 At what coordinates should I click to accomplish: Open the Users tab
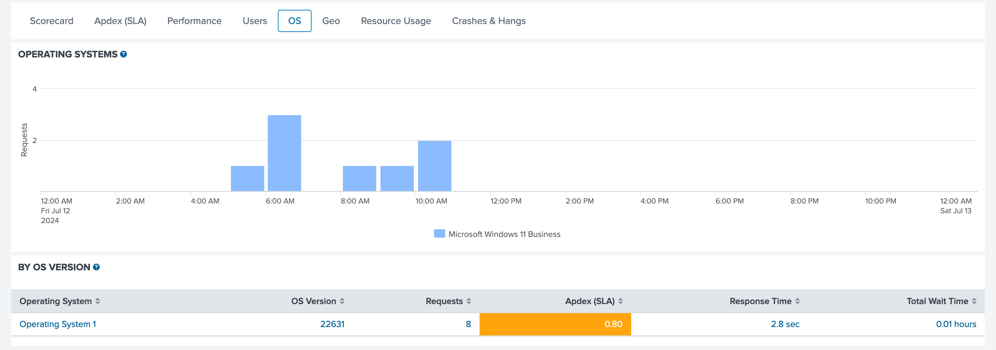[255, 21]
